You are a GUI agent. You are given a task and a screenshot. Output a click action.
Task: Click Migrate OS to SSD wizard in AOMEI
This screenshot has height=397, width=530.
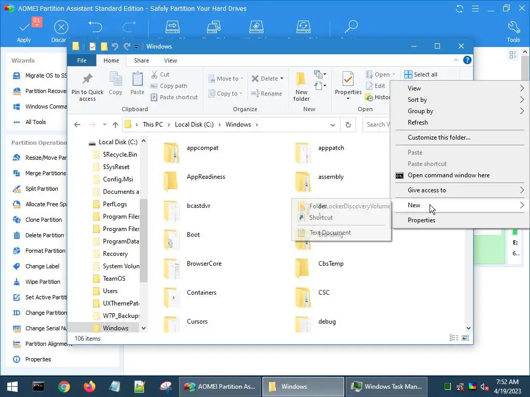tap(40, 75)
